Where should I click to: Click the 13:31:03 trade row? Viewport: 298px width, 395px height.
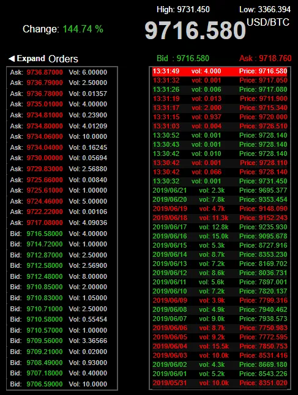[x=220, y=126]
